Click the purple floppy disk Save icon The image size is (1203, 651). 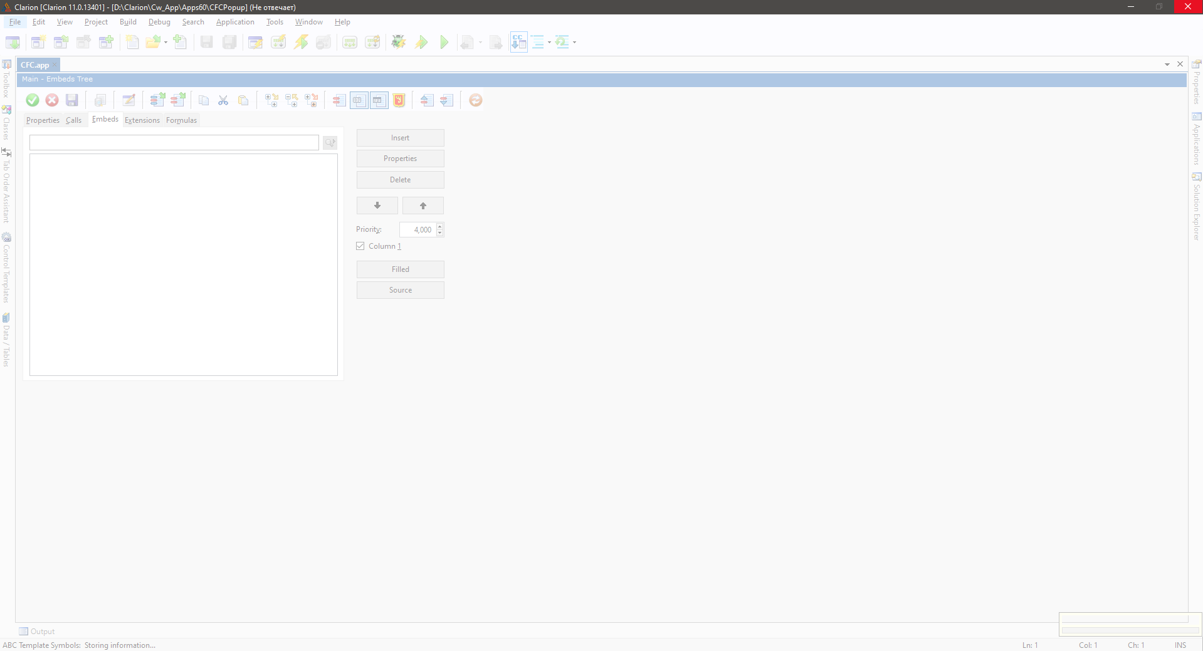pyautogui.click(x=72, y=100)
